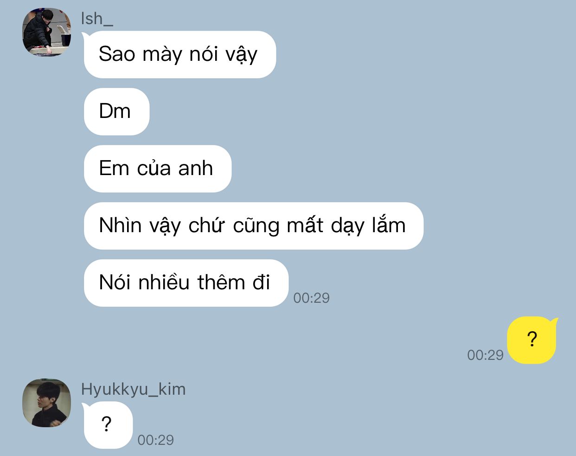
Task: Tap the yellow sent "?" bubble
Action: 532,340
